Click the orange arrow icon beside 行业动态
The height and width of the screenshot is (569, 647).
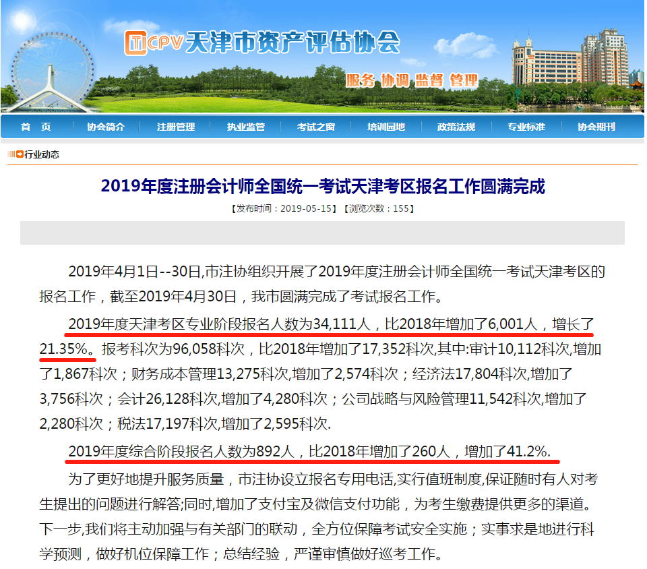click(20, 154)
